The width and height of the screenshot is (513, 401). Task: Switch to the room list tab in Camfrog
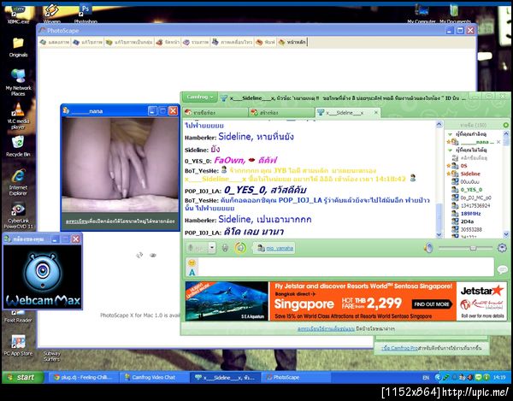pyautogui.click(x=215, y=112)
